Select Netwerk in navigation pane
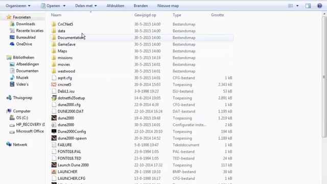The image size is (327, 184). (20, 145)
